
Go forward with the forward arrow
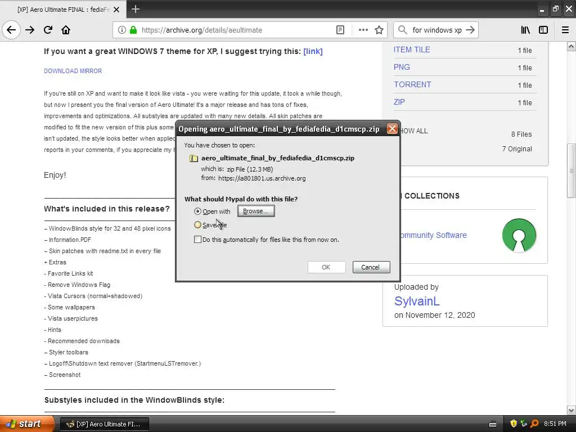pos(30,30)
